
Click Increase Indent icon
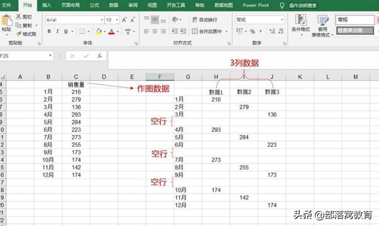pyautogui.click(x=183, y=31)
